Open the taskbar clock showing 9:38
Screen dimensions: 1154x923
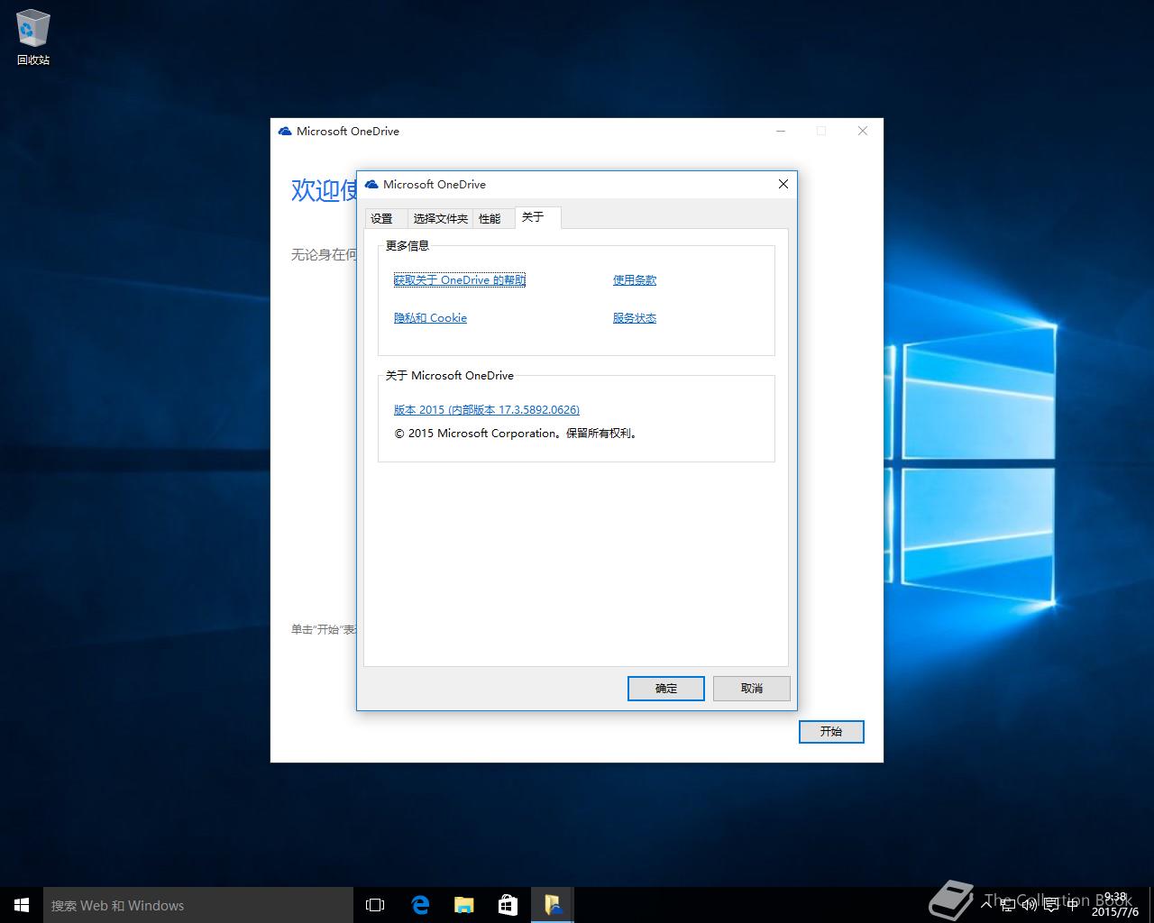[x=1115, y=905]
